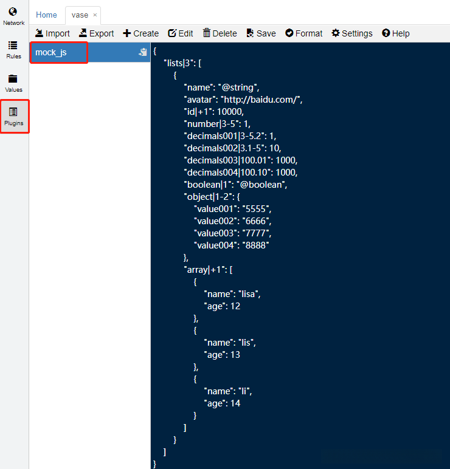The height and width of the screenshot is (469, 450).
Task: Click the "decimals002|3.1-5" line
Action: click(x=232, y=148)
